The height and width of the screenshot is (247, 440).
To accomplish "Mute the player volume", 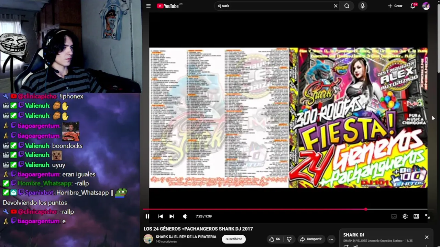I will coord(185,216).
